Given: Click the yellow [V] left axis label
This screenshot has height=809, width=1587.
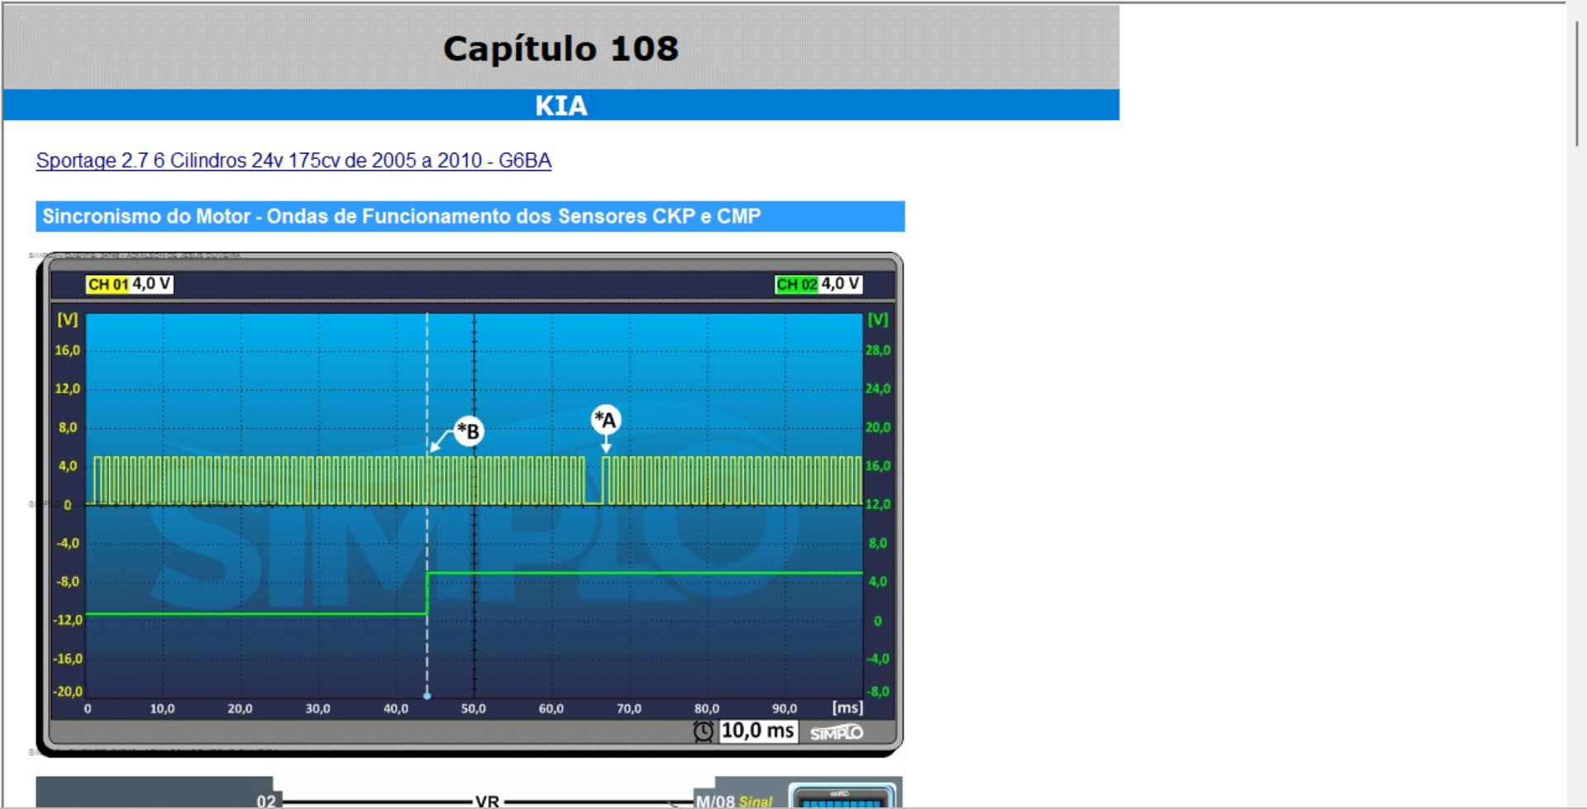Looking at the screenshot, I should pyautogui.click(x=67, y=319).
